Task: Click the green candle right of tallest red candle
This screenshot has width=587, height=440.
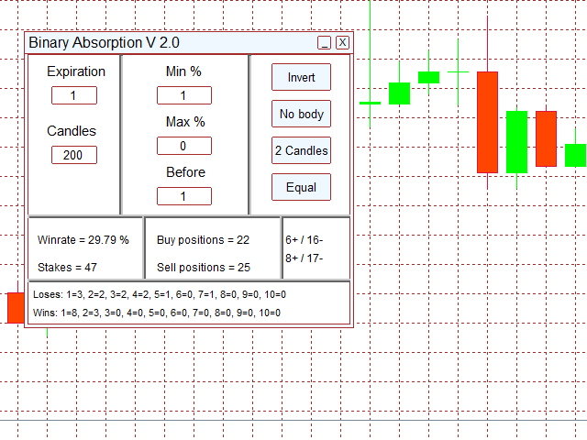Action: [x=516, y=141]
